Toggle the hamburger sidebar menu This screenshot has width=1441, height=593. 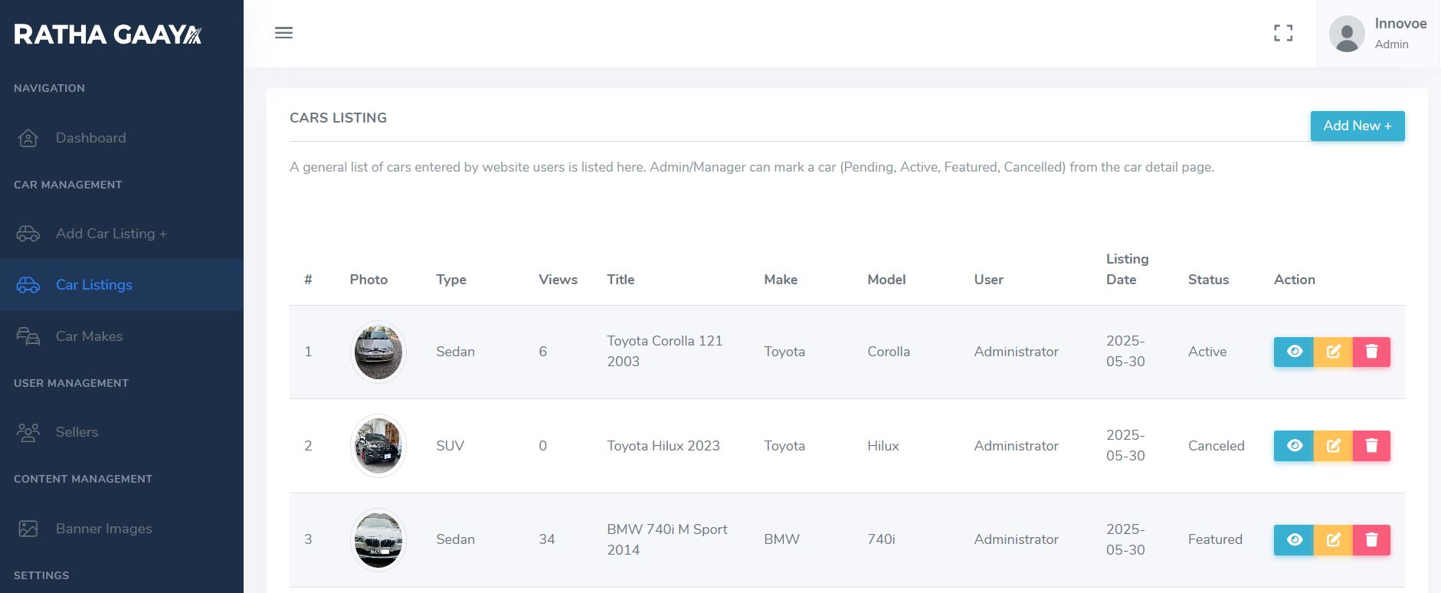click(283, 33)
